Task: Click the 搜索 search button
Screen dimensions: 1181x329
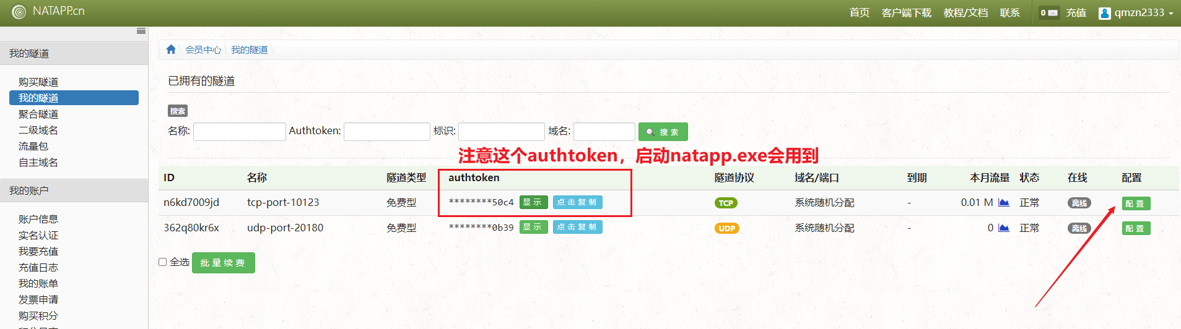Action: click(x=663, y=132)
